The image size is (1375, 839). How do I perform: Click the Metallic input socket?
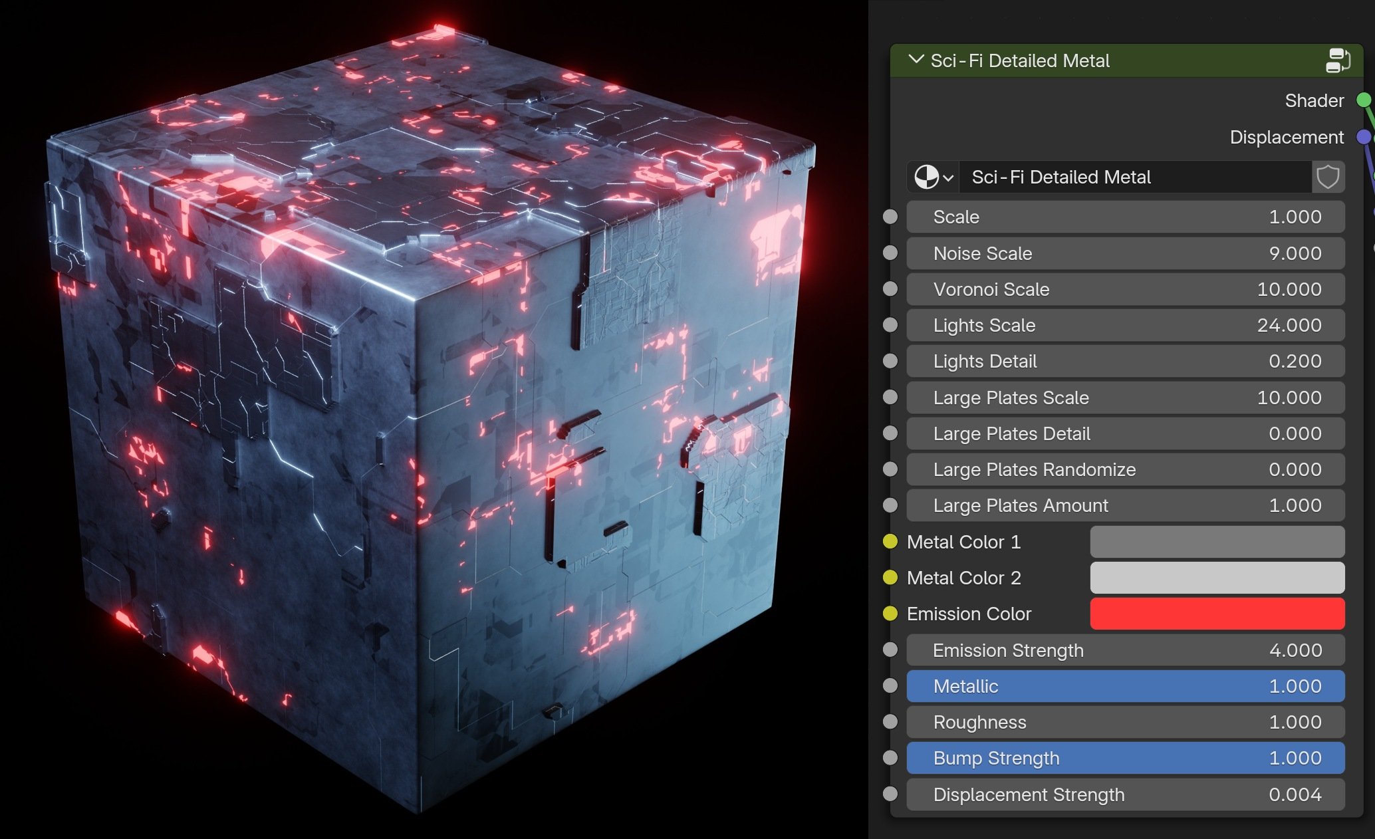coord(890,686)
